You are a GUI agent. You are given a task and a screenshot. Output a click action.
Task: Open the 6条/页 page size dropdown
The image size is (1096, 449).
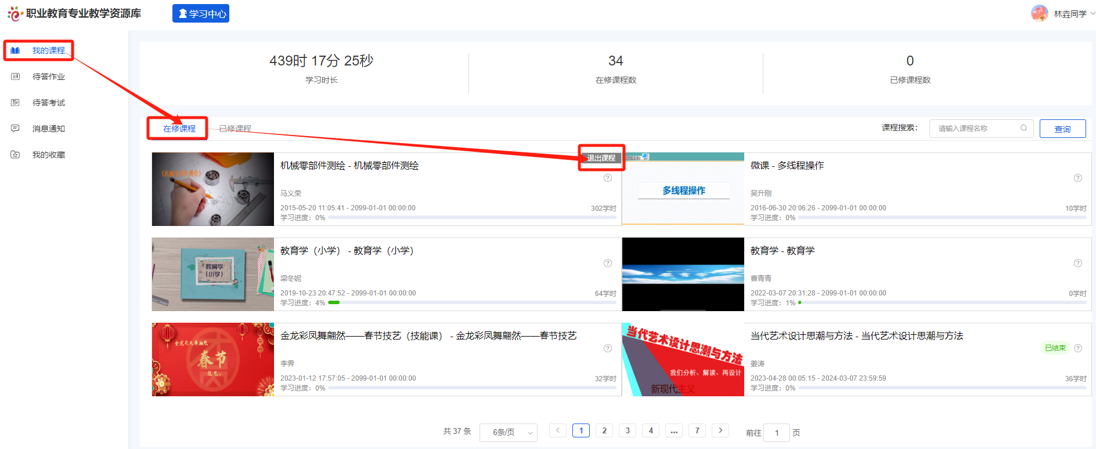click(x=508, y=432)
